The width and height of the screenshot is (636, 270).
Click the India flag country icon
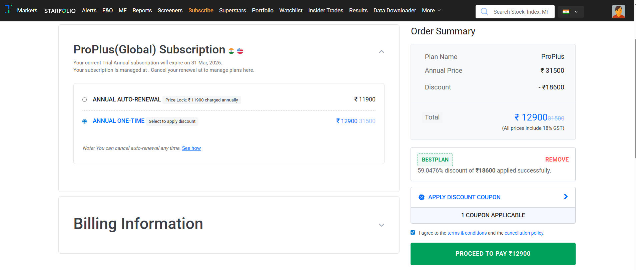pyautogui.click(x=566, y=12)
